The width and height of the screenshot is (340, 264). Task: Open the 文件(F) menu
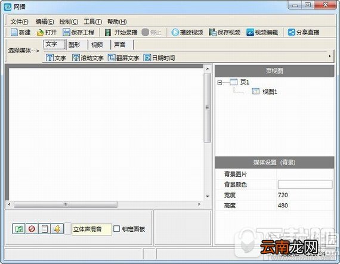coord(19,21)
